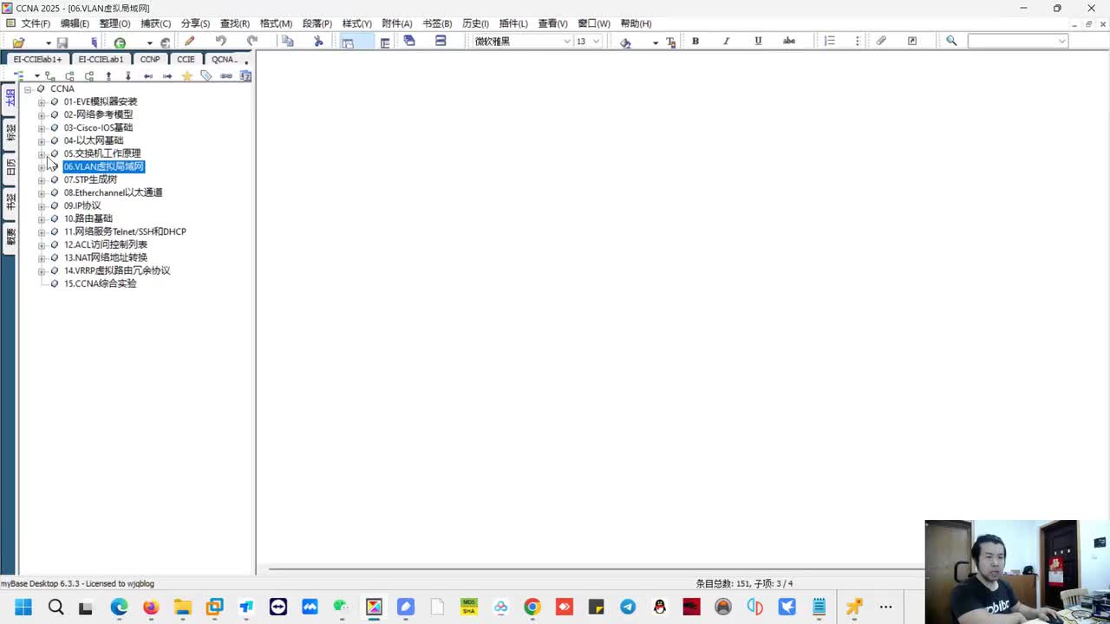Click the yellow star icon in tree toolbar

(186, 76)
